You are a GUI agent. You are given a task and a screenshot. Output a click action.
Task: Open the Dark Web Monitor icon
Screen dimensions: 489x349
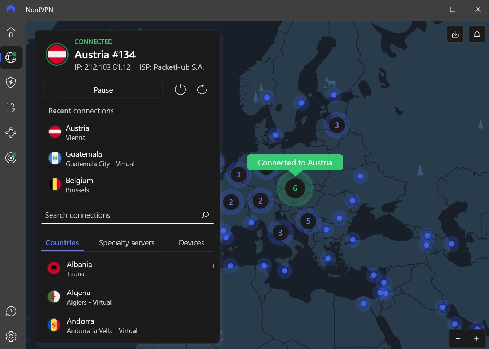click(x=11, y=158)
